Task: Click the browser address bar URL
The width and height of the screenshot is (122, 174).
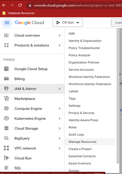Action: click(78, 5)
